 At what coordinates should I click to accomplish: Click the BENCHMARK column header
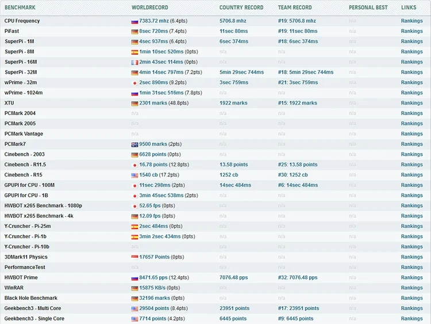pyautogui.click(x=20, y=7)
